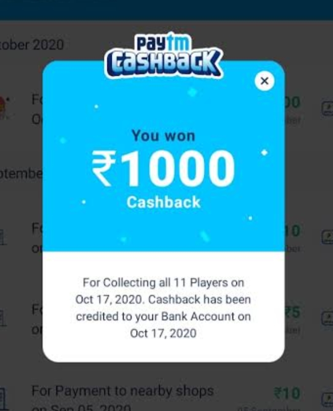Open the voucher icon beside the bottom ₹10 entry
333x411 pixels.
[x=327, y=400]
